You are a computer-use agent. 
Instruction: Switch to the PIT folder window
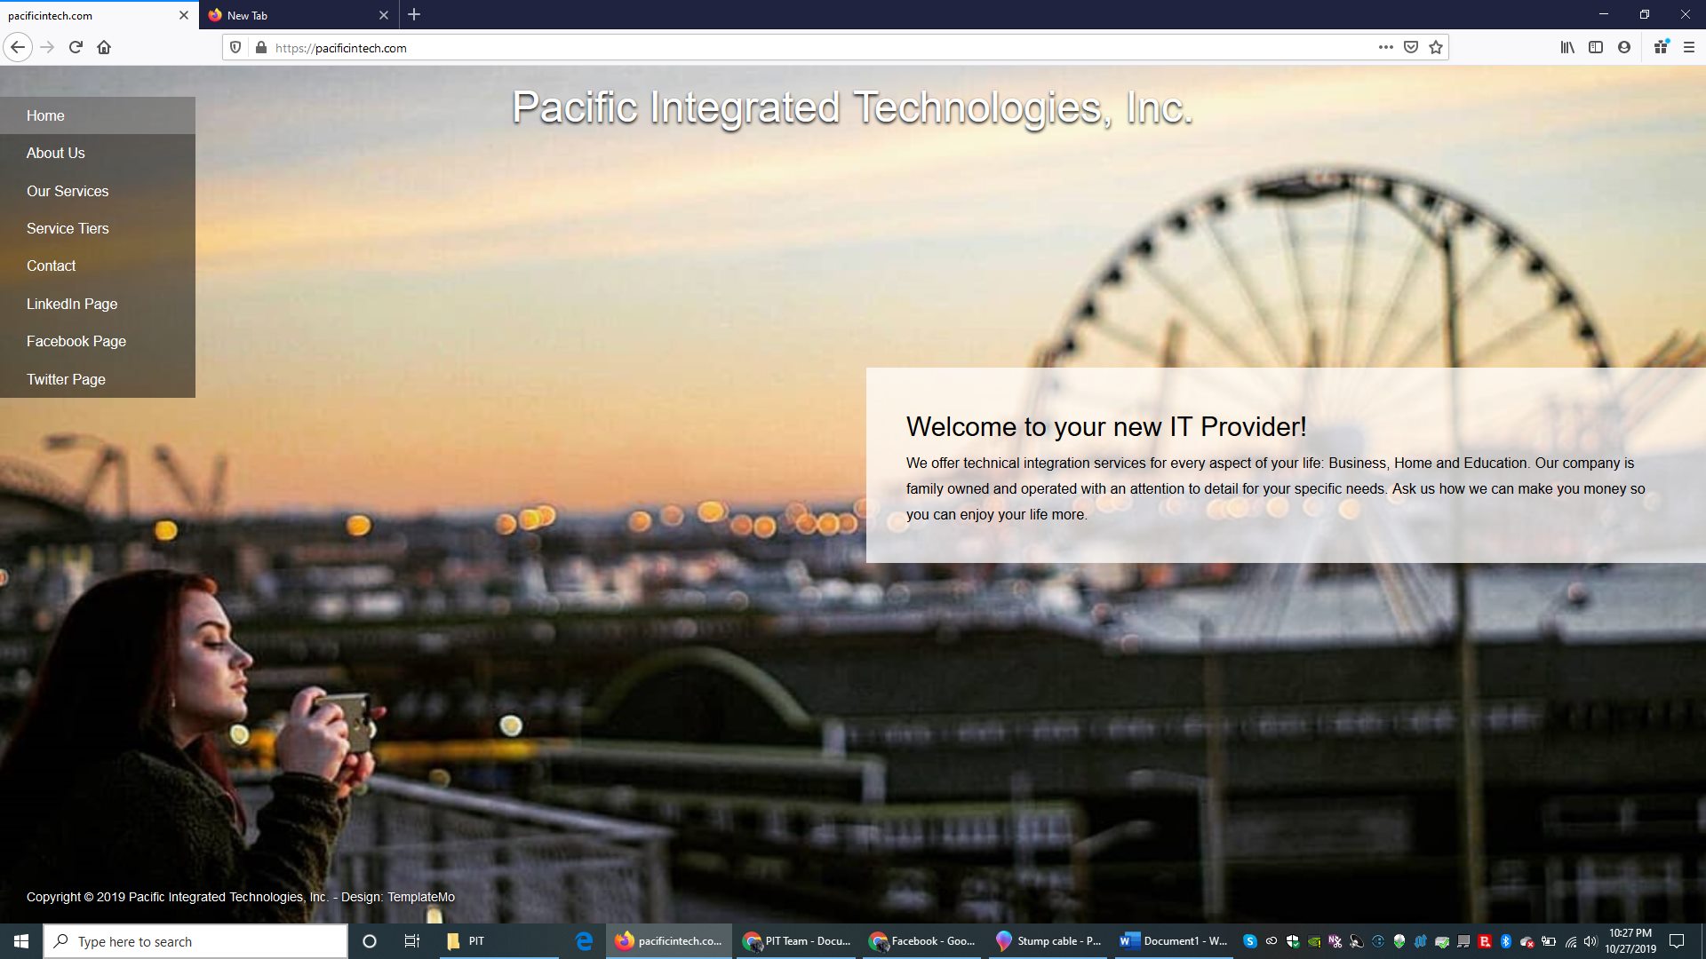[x=499, y=941]
